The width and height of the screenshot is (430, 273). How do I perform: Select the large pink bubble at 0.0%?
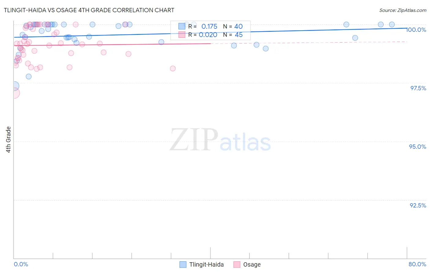[14, 93]
